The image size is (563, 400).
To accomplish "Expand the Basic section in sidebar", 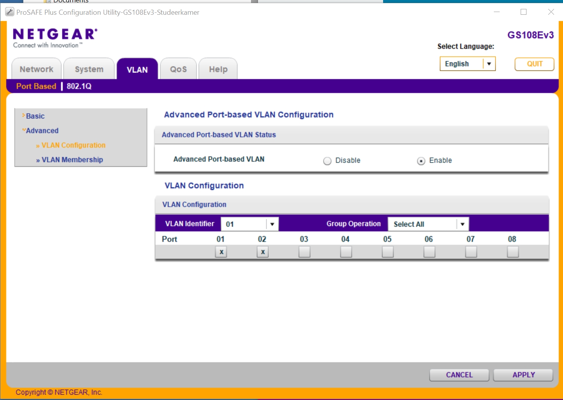I will pos(35,116).
